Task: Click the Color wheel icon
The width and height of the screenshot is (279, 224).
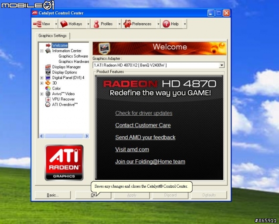Action: point(48,88)
